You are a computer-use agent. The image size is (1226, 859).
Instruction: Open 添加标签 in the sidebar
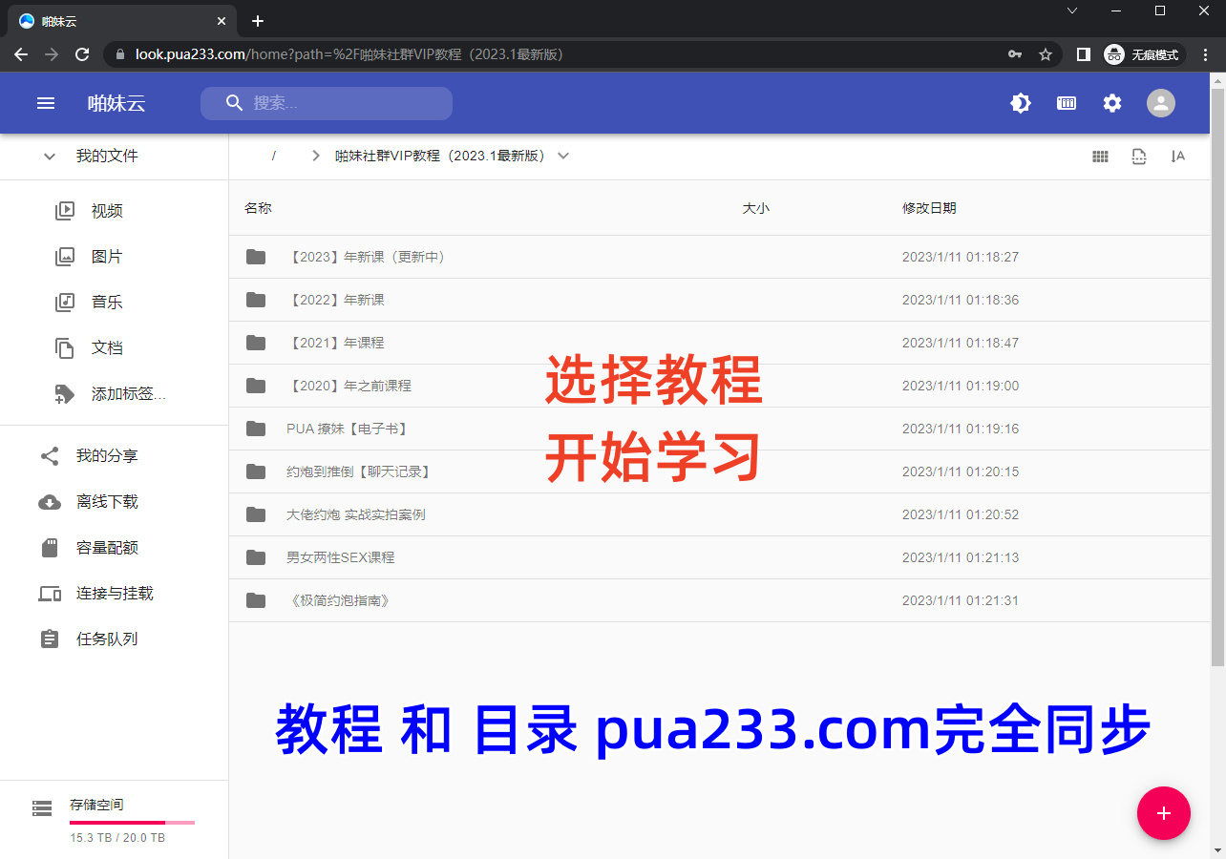(x=128, y=394)
